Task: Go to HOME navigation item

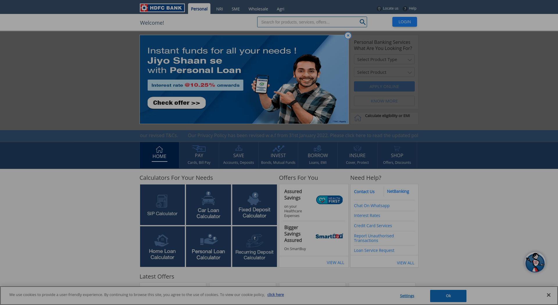Action: 159,155
